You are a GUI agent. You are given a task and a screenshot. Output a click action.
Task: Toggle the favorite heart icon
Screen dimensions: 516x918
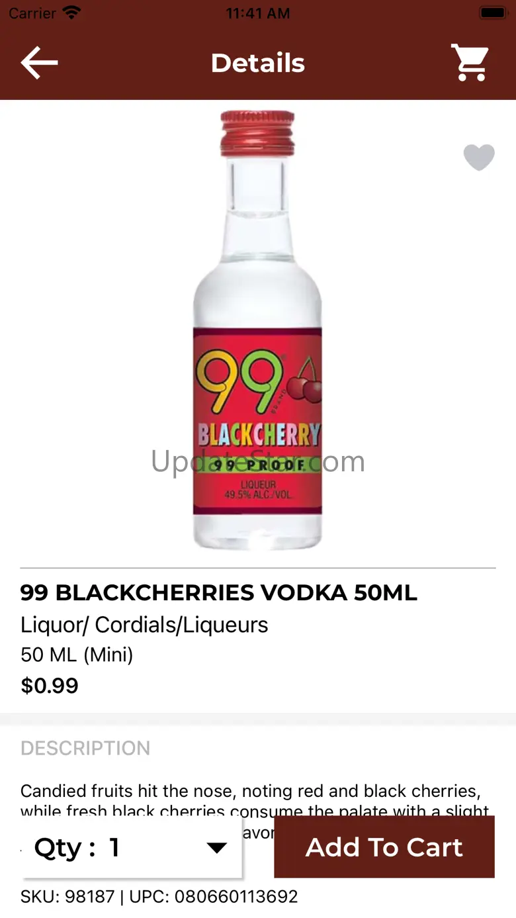pos(479,158)
